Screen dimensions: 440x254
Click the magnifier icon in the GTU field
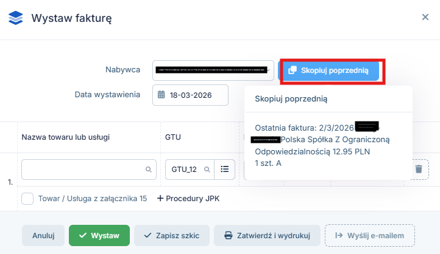point(207,170)
